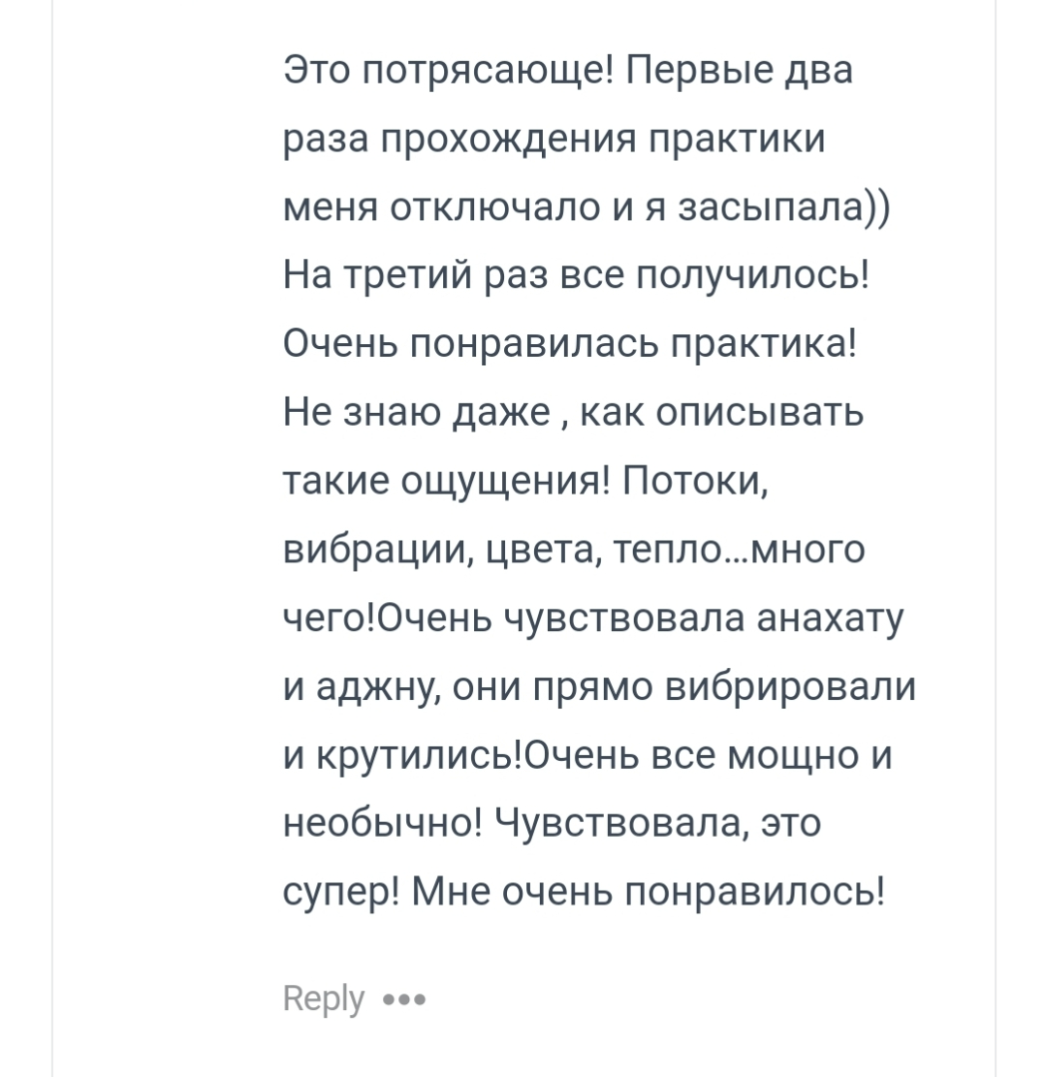The height and width of the screenshot is (1077, 1045).
Task: Click the line "меня отключало и я засыпала))"
Action: 587,207
